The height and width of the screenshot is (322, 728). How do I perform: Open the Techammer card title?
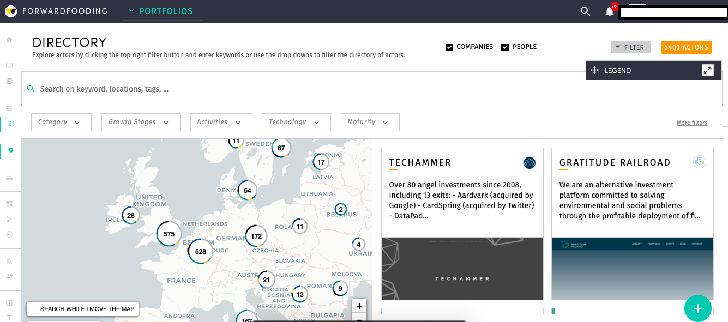click(420, 162)
